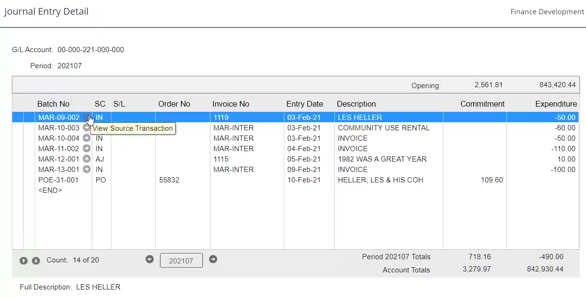Open source transaction for batch MAR-10-003
The image size is (586, 298).
point(86,128)
